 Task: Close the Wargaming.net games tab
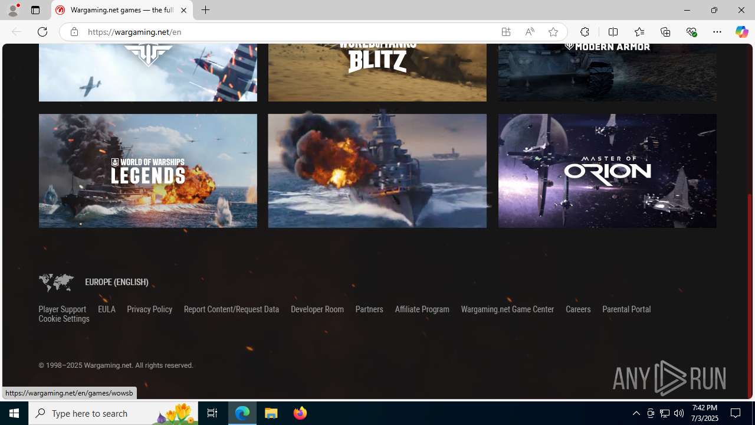pos(183,10)
